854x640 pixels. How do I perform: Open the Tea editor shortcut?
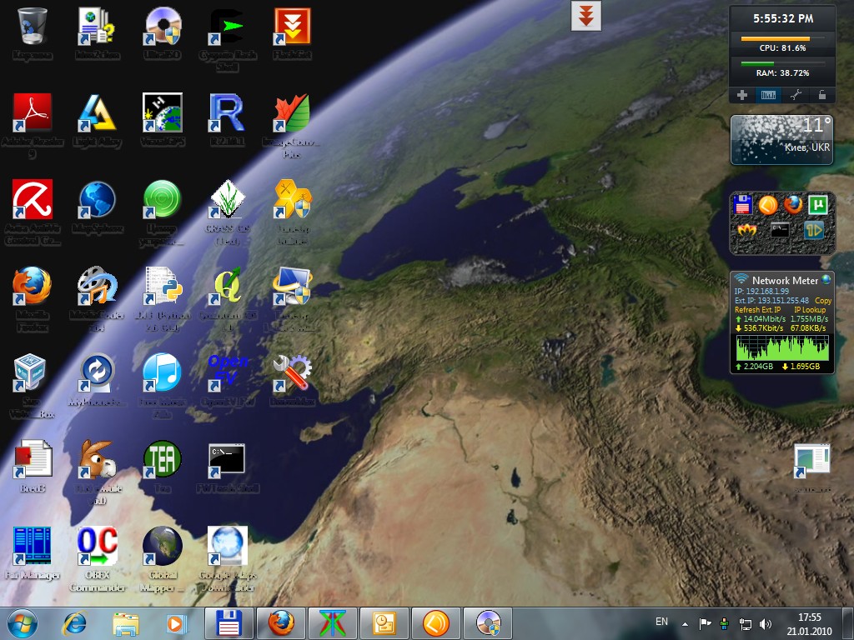click(x=163, y=460)
